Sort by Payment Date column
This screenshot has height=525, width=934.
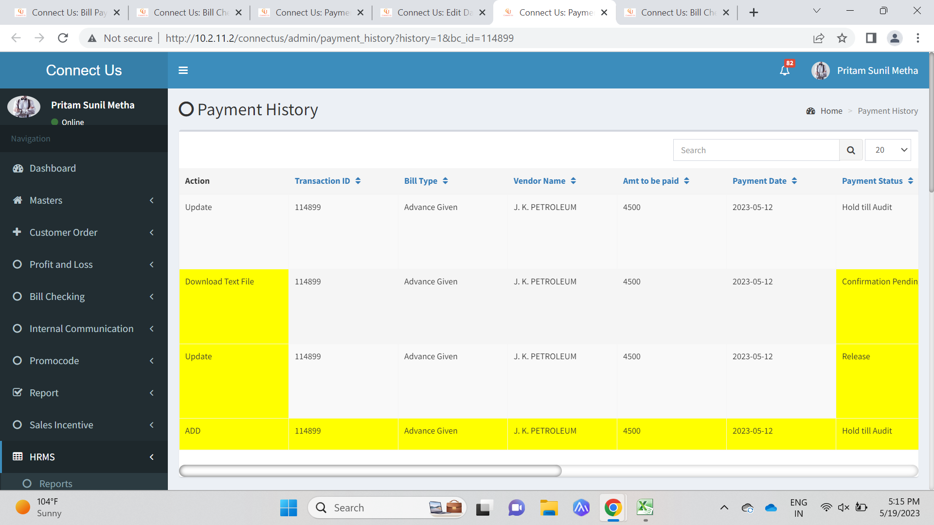[765, 181]
